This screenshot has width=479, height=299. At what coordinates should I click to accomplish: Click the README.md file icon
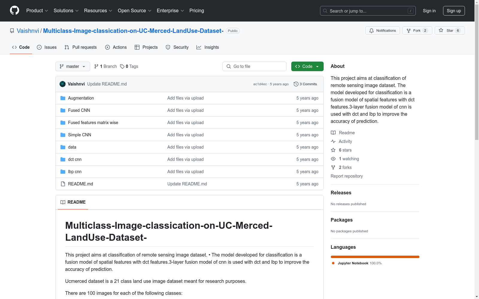click(x=63, y=184)
